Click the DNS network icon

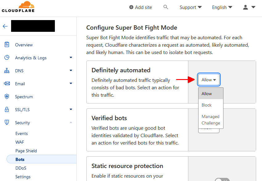[7, 70]
